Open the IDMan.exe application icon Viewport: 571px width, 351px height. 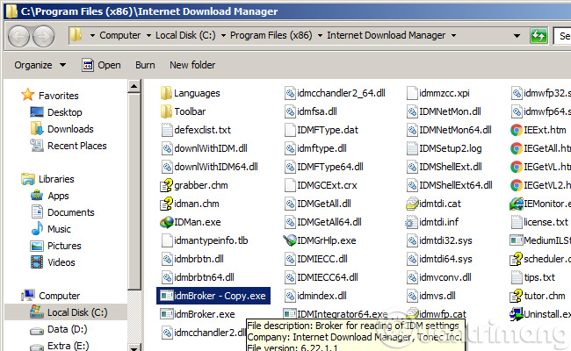pyautogui.click(x=166, y=222)
